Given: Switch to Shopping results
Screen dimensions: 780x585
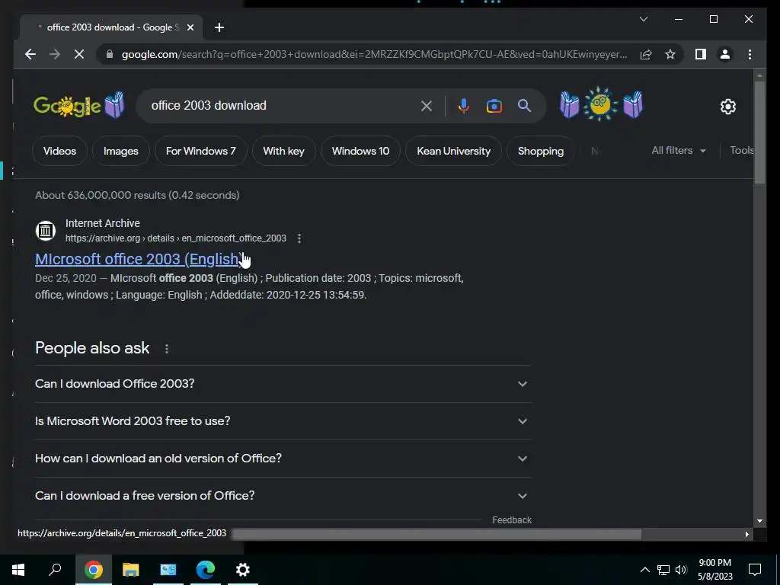Looking at the screenshot, I should 541,151.
